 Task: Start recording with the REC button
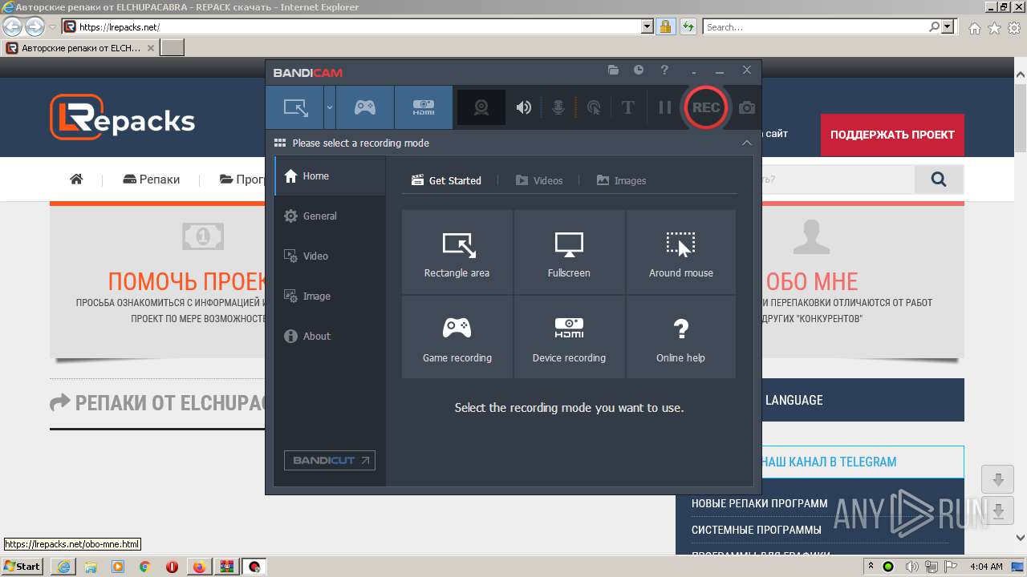[x=706, y=107]
